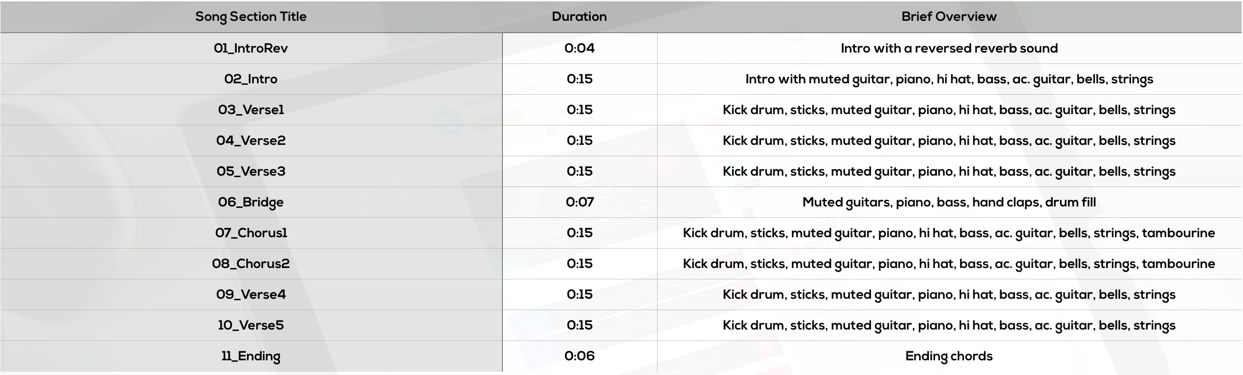The image size is (1243, 375).
Task: Click the 'Ending chords' overview cell
Action: click(x=949, y=356)
